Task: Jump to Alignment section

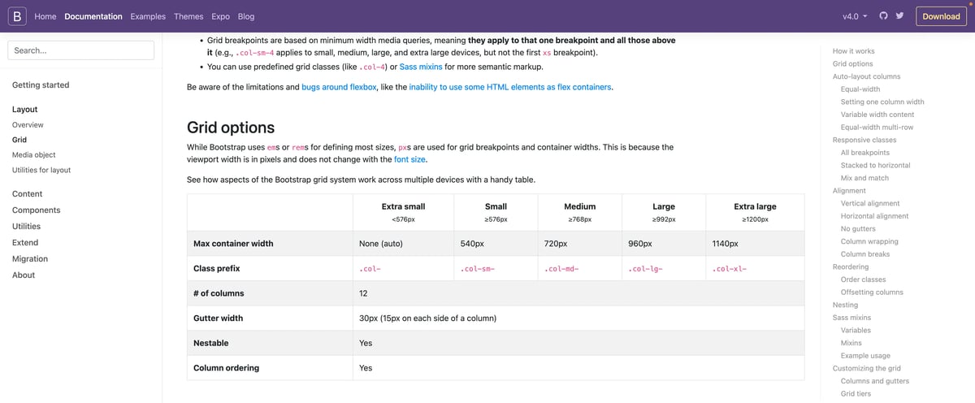Action: (x=849, y=190)
